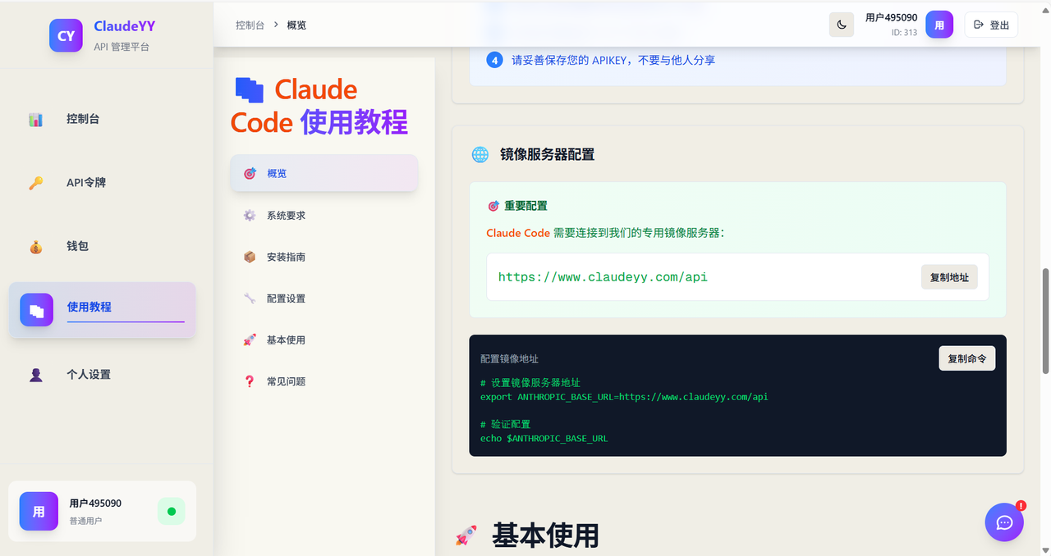The image size is (1051, 556).
Task: Click the 个人设置 person icon
Action: [35, 375]
